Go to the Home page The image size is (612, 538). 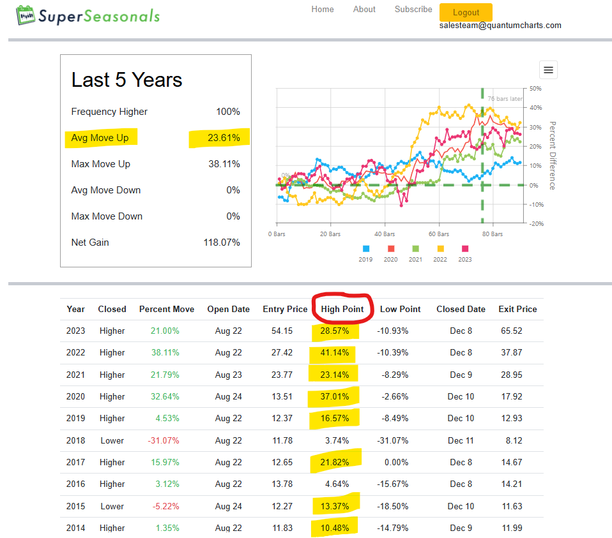(323, 10)
